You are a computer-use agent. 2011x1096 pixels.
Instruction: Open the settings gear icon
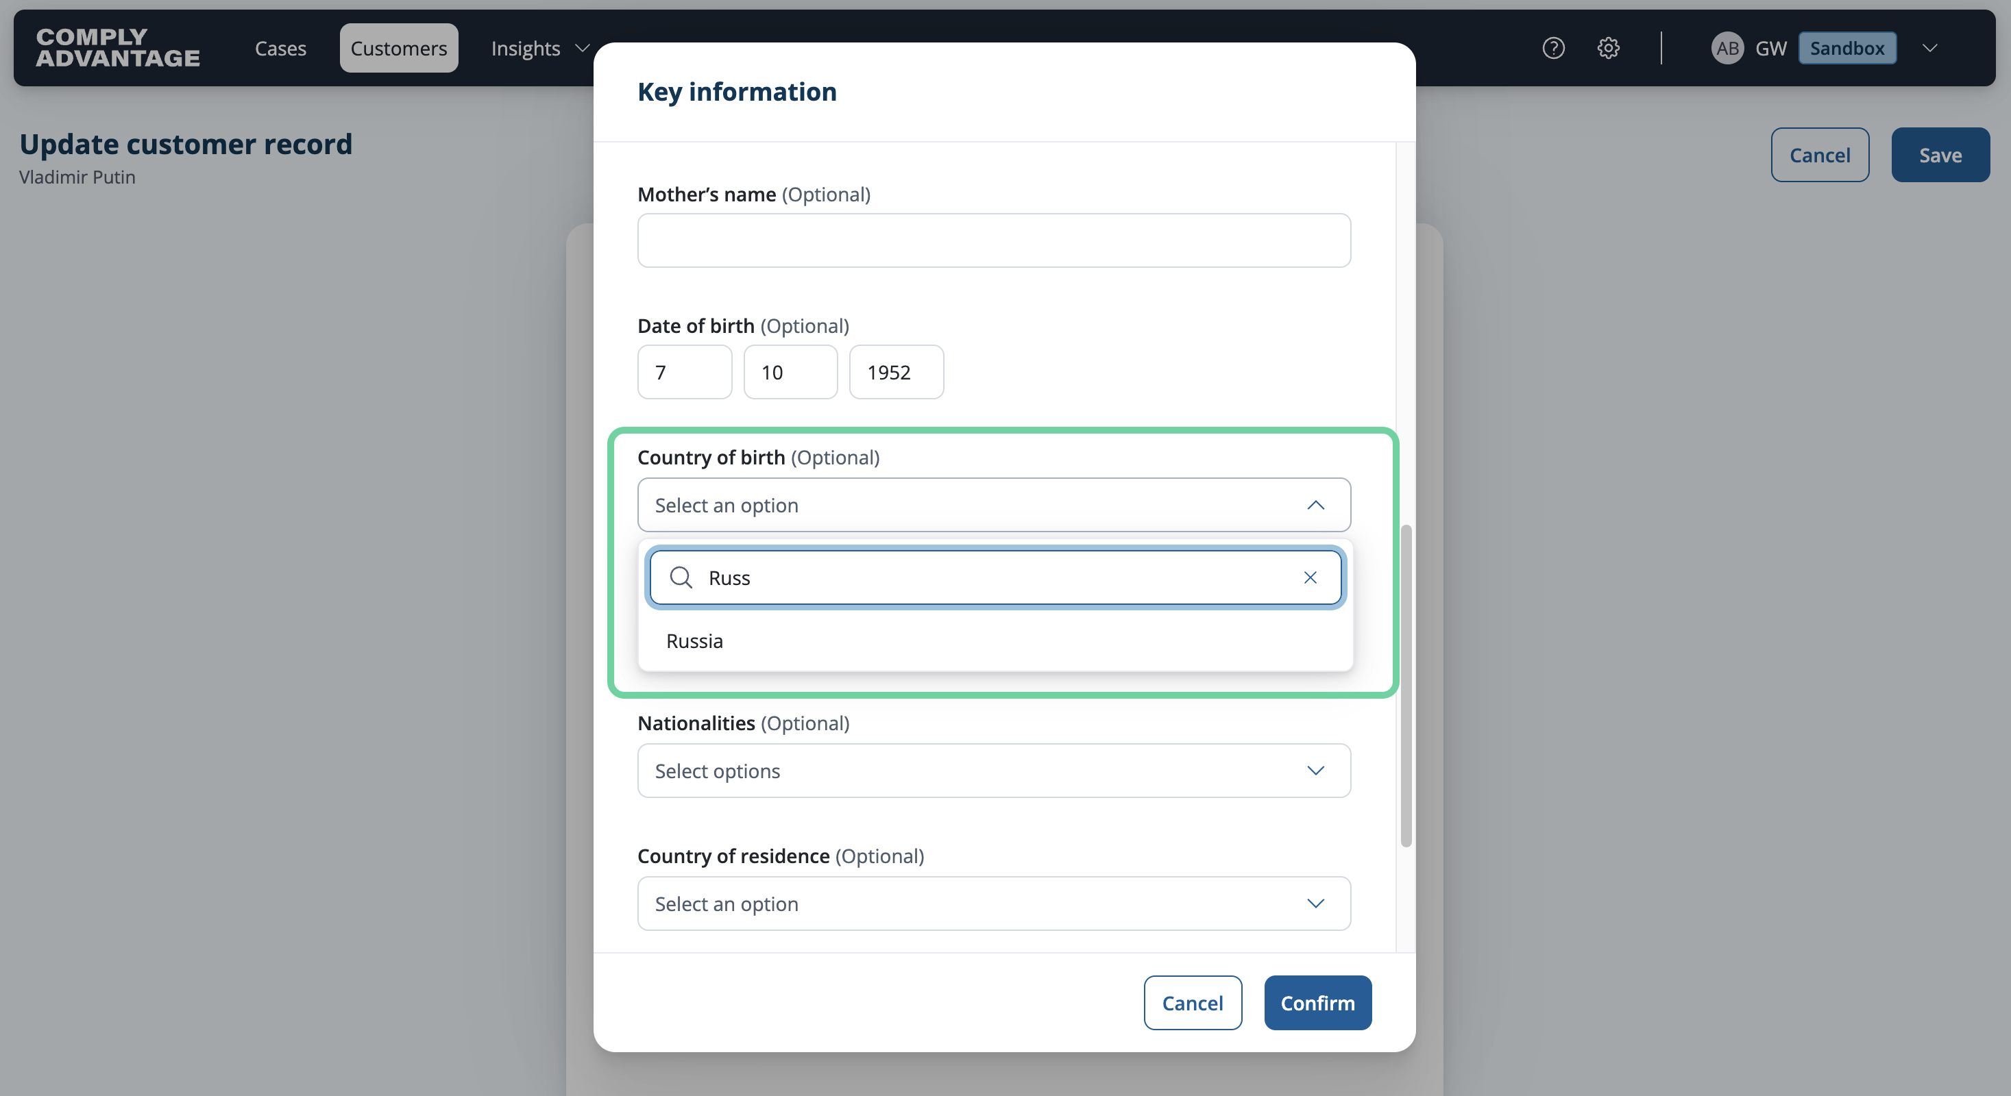(x=1608, y=49)
